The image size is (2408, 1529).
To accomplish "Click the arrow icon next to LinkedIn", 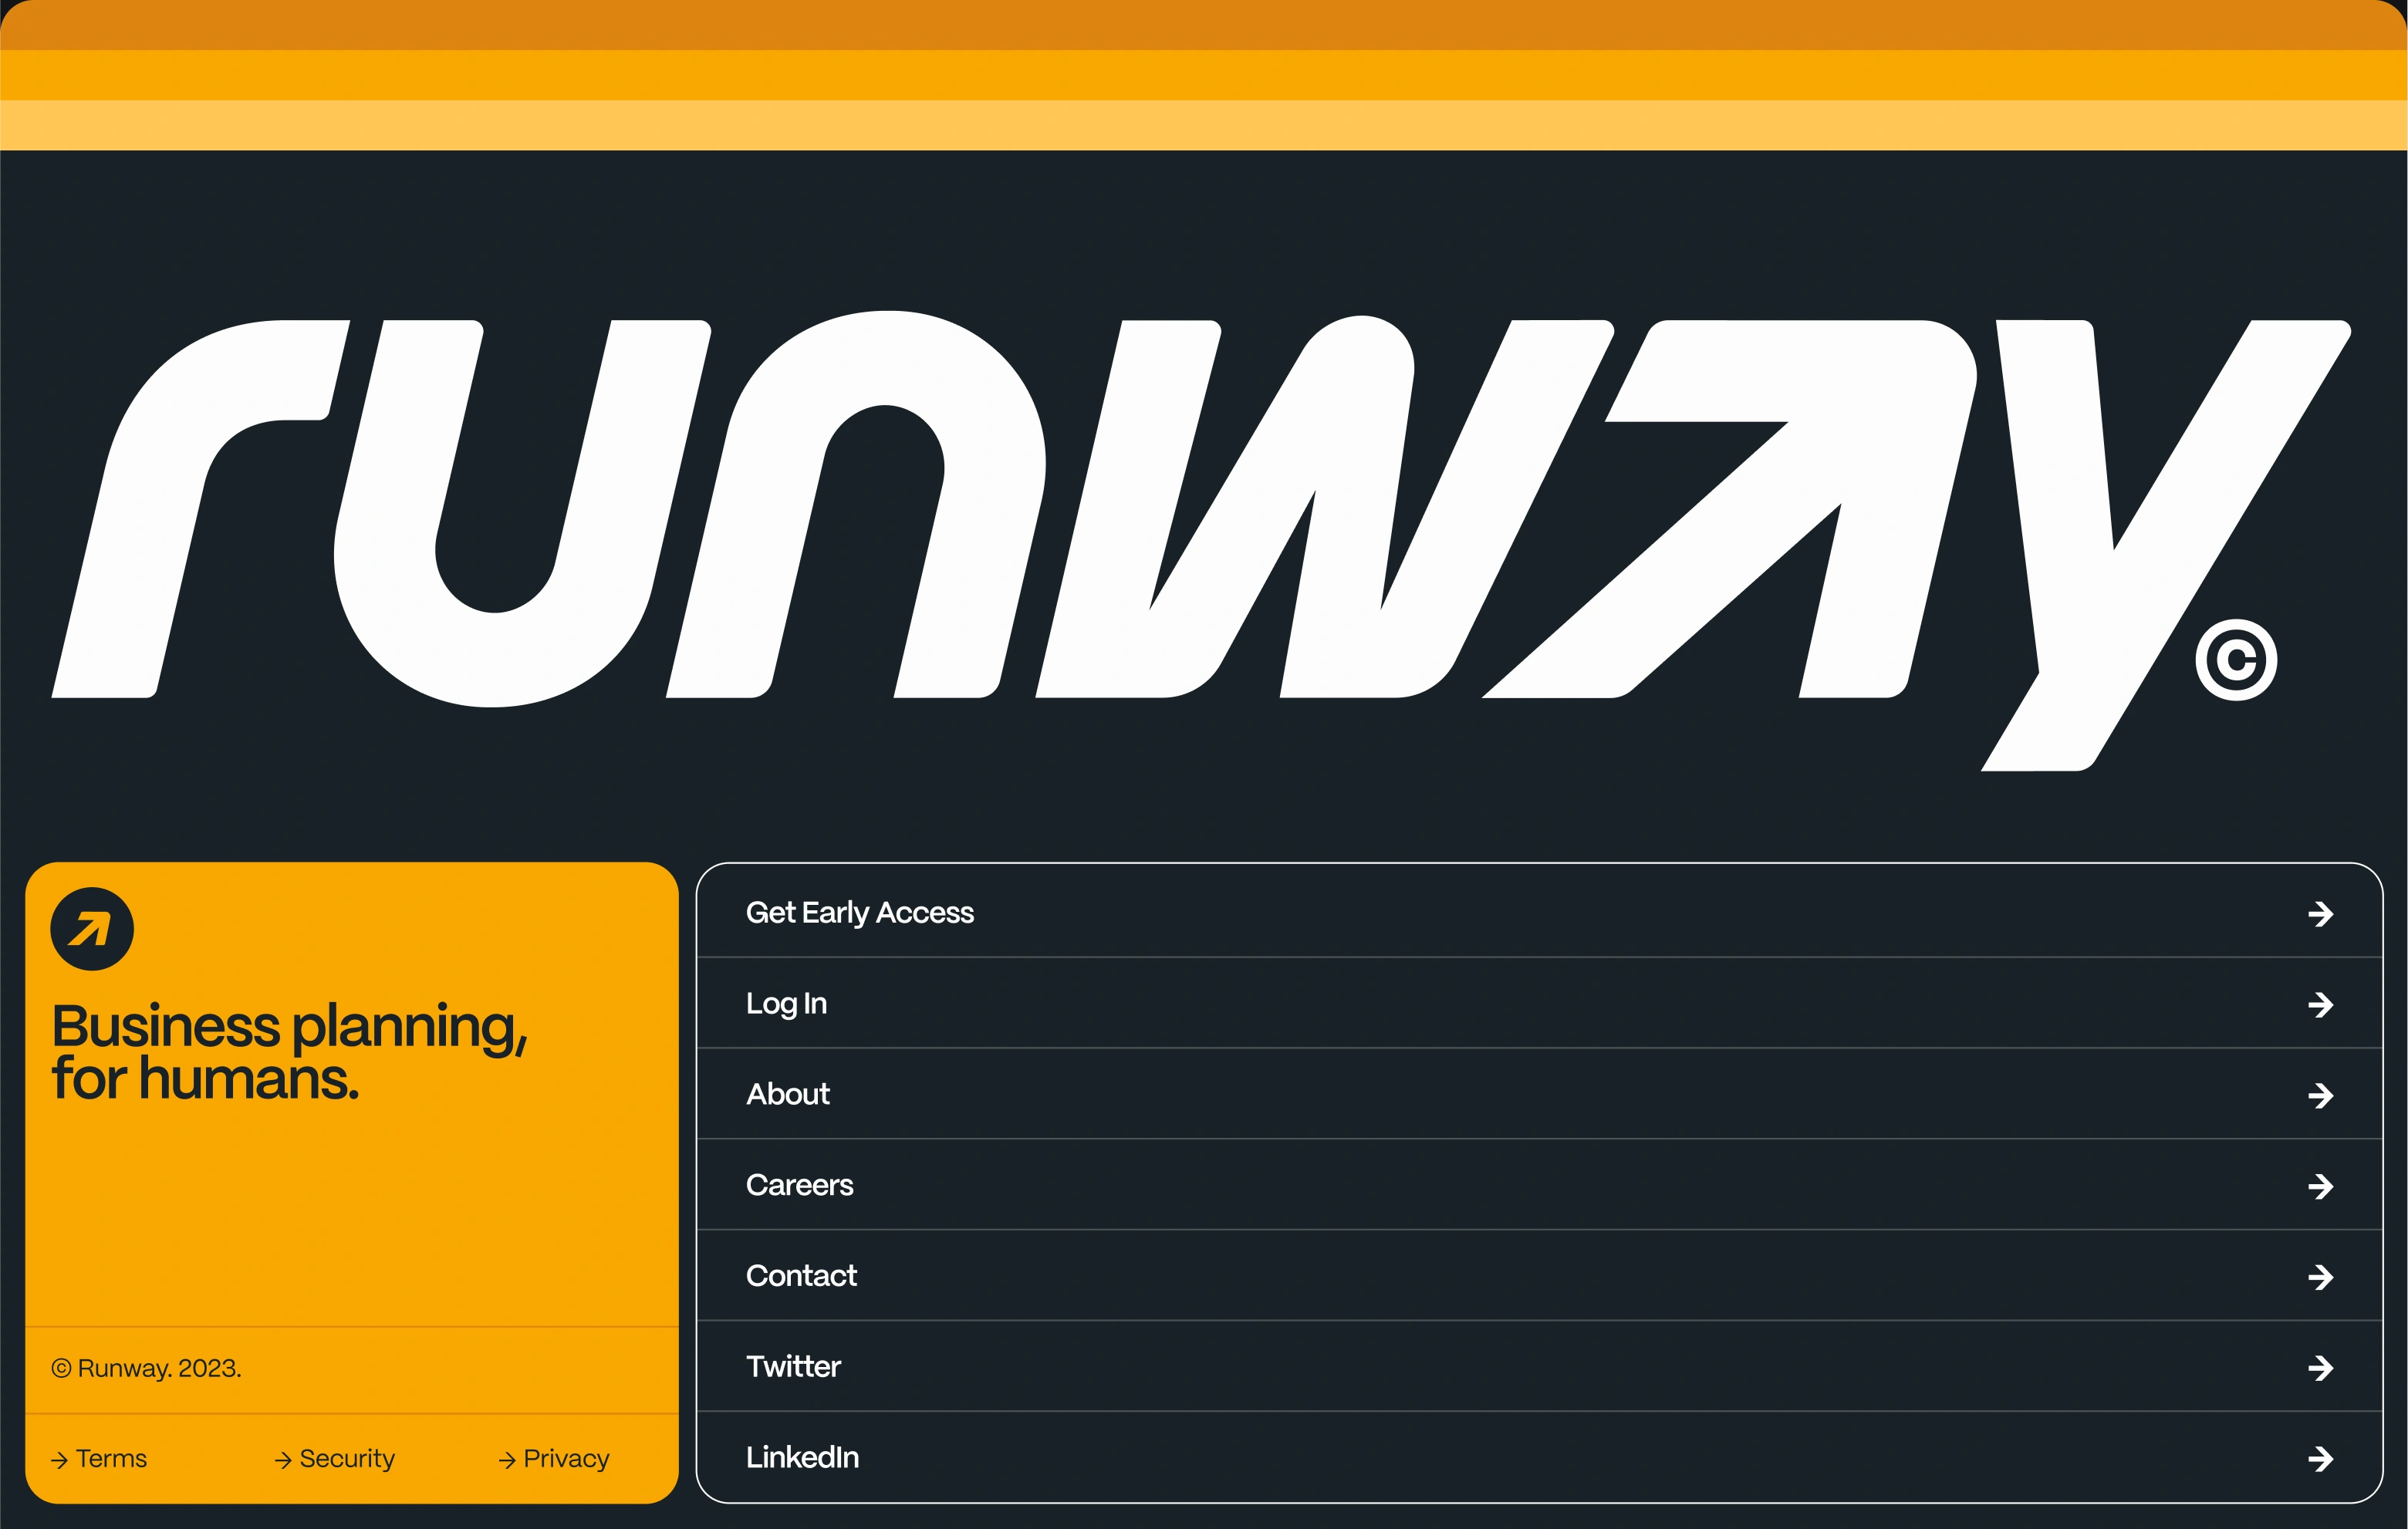I will point(2321,1459).
